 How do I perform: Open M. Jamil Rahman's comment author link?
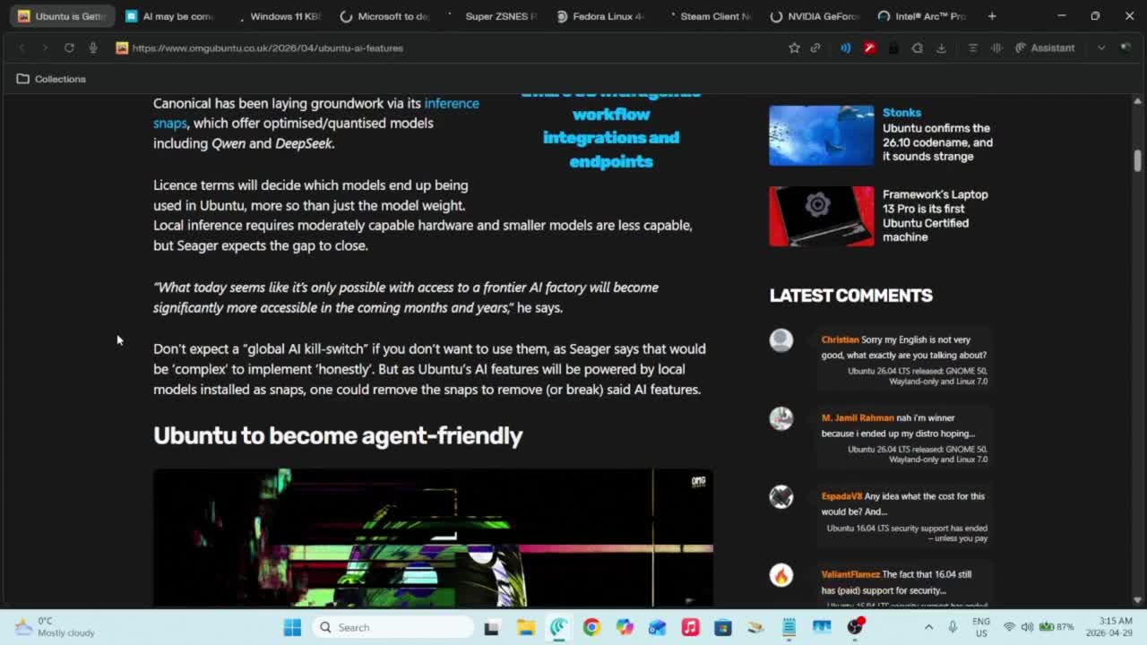[x=858, y=417]
